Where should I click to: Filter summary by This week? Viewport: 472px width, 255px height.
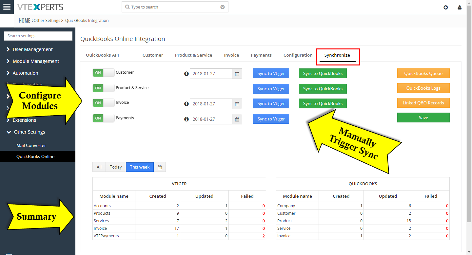click(140, 167)
